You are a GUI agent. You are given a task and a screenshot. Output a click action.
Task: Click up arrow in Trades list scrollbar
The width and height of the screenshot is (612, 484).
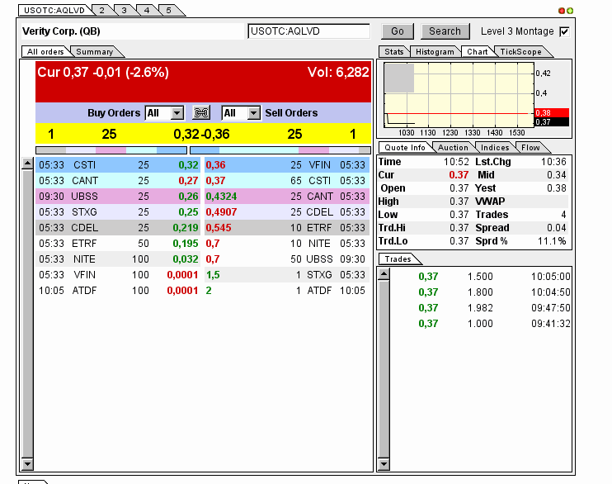[x=384, y=274]
